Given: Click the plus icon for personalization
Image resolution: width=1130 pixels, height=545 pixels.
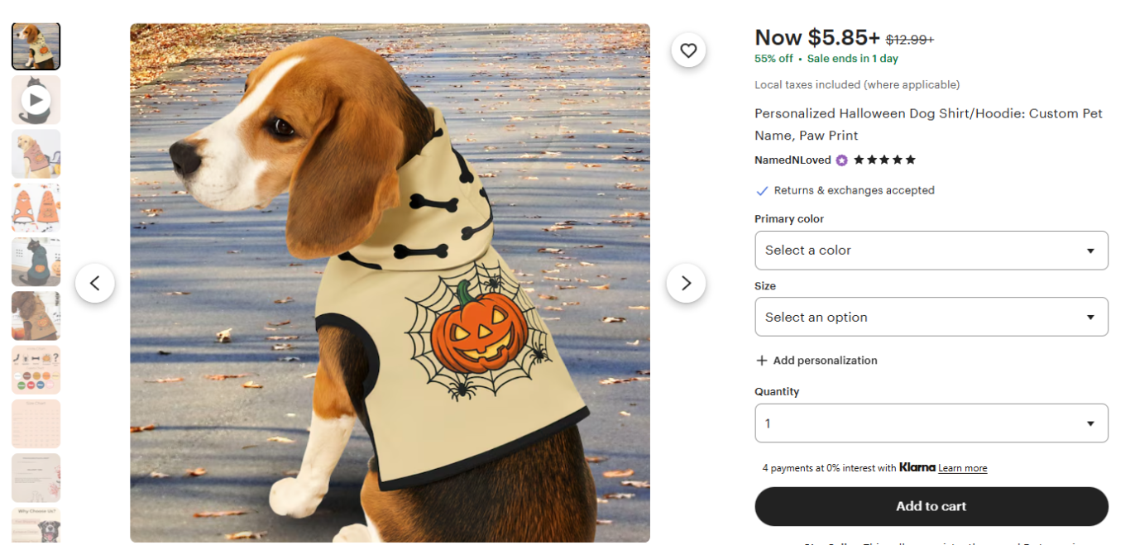Looking at the screenshot, I should pyautogui.click(x=761, y=361).
